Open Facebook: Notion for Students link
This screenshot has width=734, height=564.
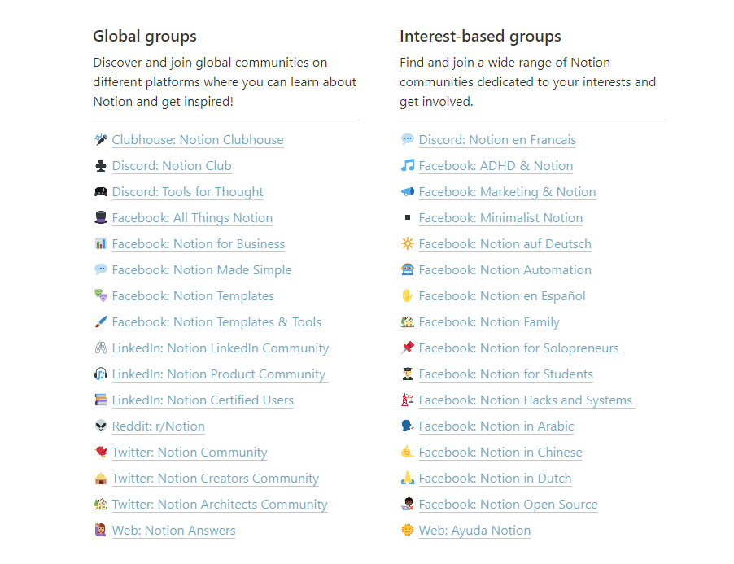[x=505, y=374]
